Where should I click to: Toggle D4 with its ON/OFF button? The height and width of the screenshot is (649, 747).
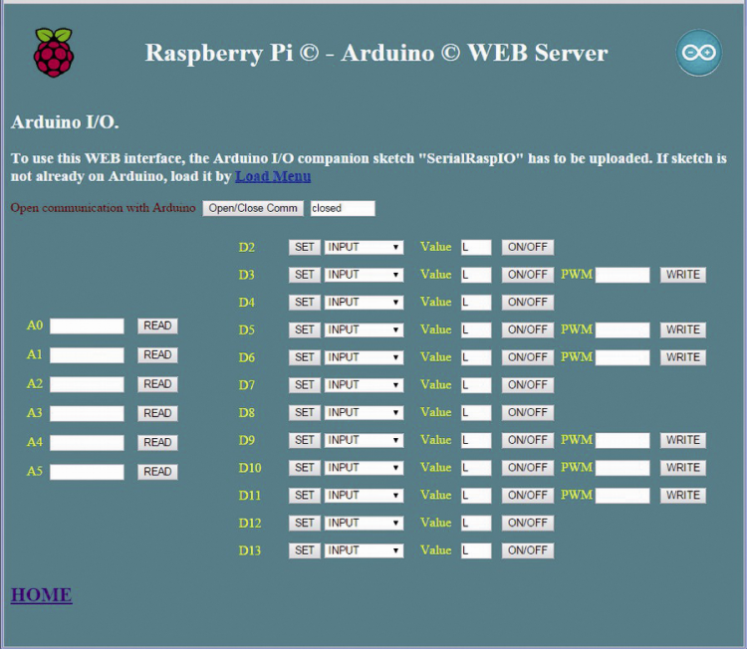tap(527, 303)
